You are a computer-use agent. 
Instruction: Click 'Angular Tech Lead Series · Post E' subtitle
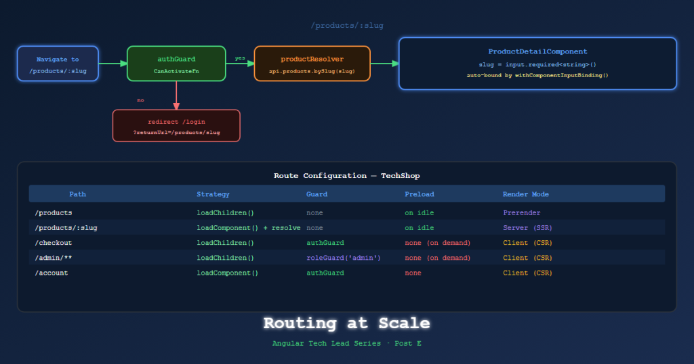(346, 344)
